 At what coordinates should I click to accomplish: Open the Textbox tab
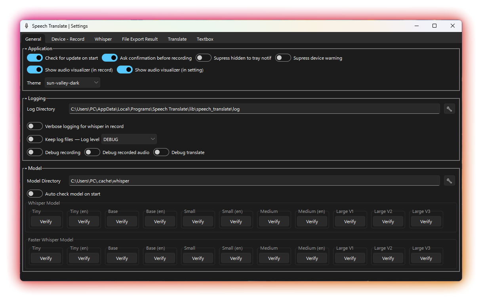205,39
